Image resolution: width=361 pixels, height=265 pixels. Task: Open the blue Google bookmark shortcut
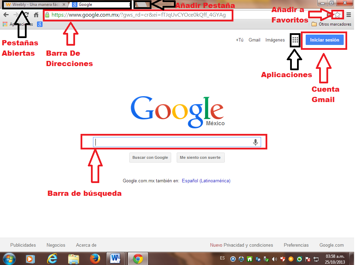point(40,24)
